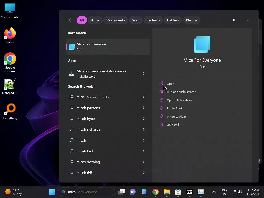Expand the plain 'micah' suggestion chevron
Viewport: 264px width, 198px height.
coord(144,140)
